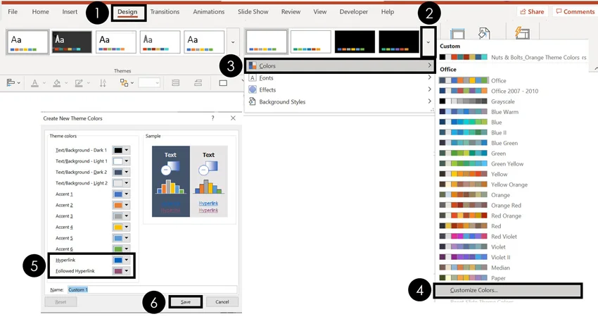Click the theme Name input field
The height and width of the screenshot is (319, 598).
152,289
